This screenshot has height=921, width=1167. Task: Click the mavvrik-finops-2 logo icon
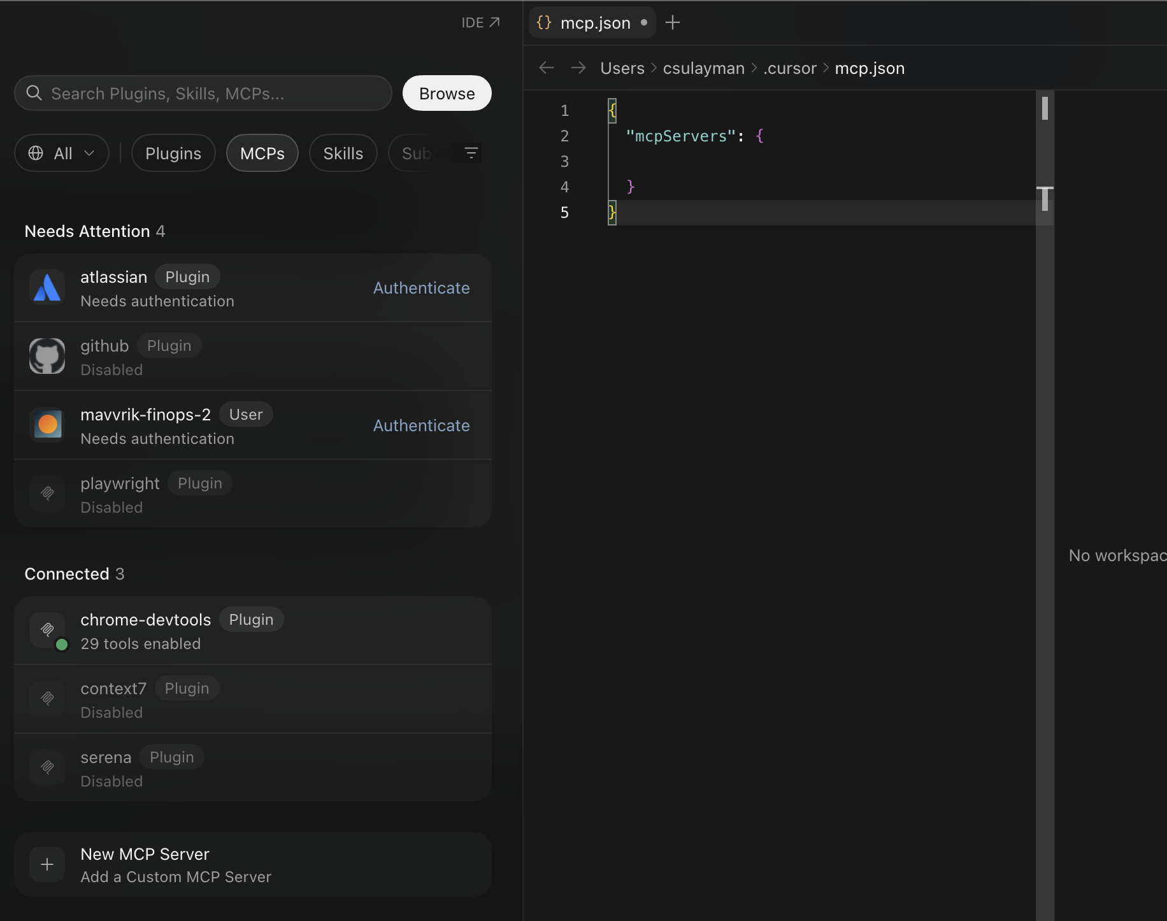[47, 425]
